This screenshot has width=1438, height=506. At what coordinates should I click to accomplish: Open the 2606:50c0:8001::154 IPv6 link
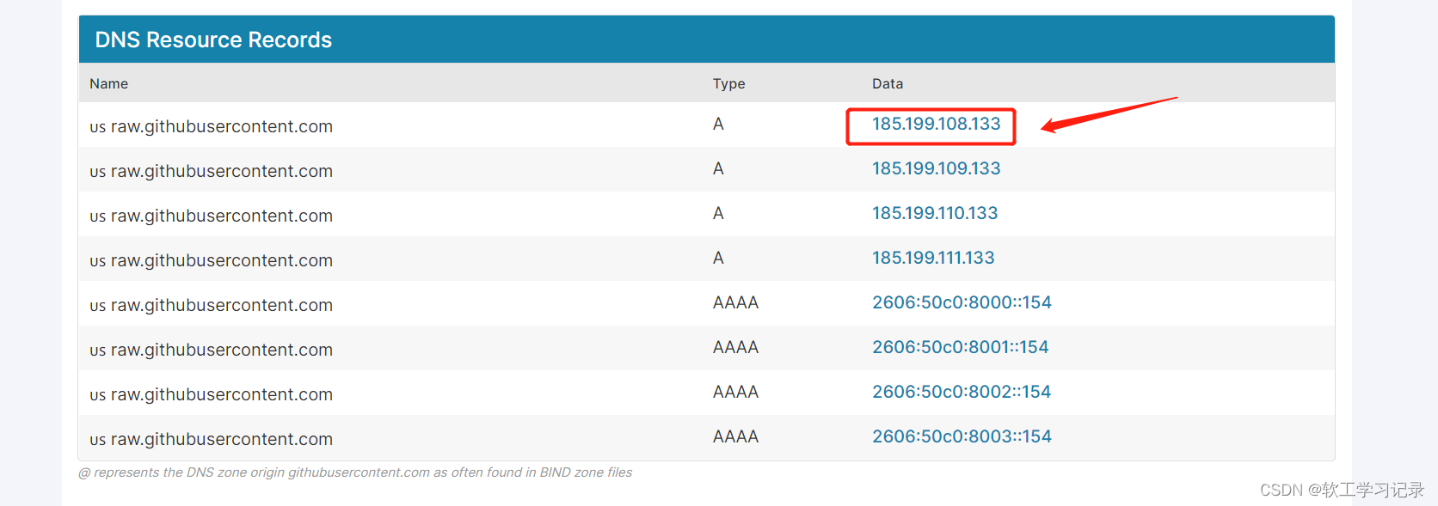[960, 347]
